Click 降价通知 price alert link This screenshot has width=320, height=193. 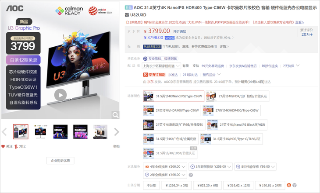coord(180,31)
